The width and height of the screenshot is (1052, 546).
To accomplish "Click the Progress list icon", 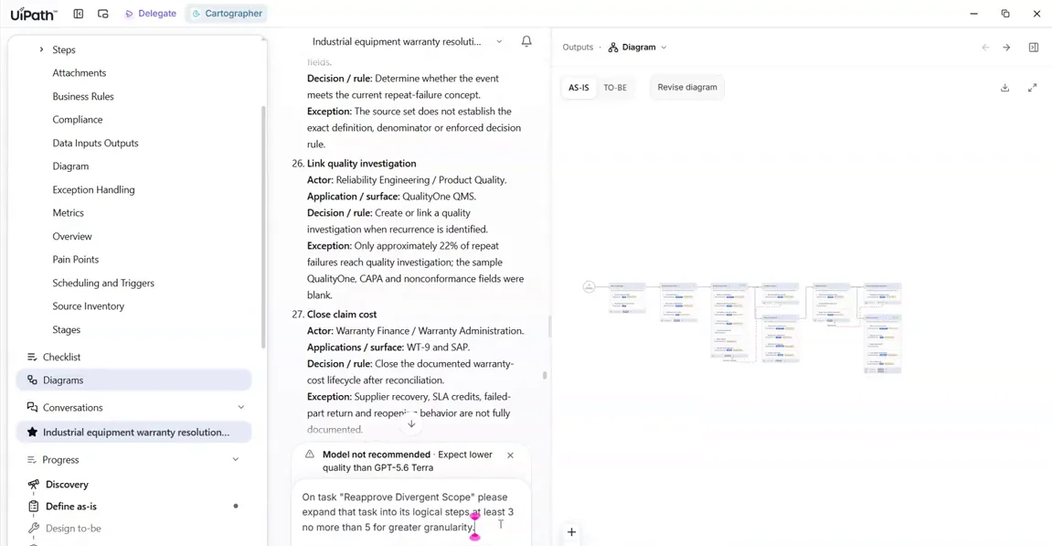I will point(32,459).
